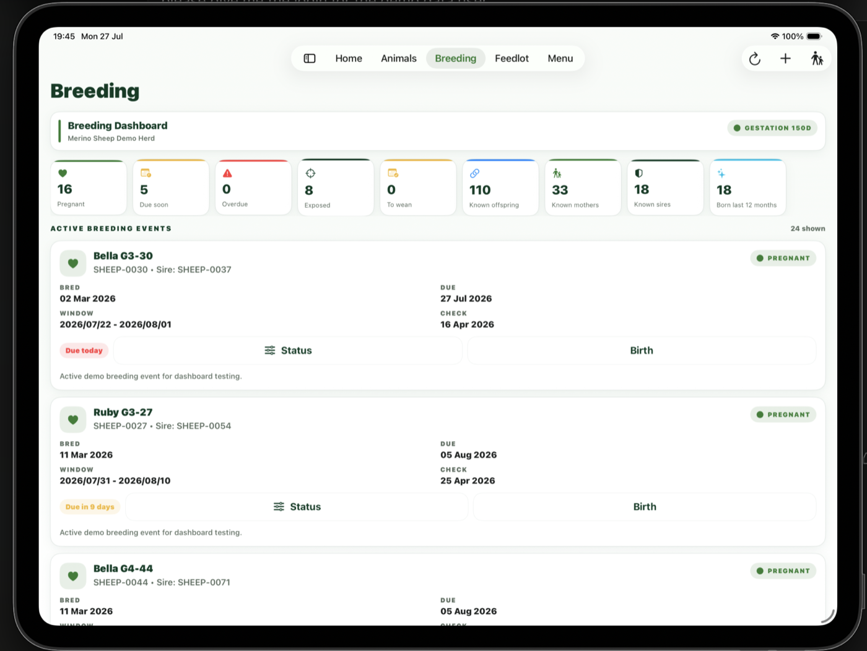Tap the Wi-Fi status icon
Image resolution: width=867 pixels, height=651 pixels.
point(774,37)
